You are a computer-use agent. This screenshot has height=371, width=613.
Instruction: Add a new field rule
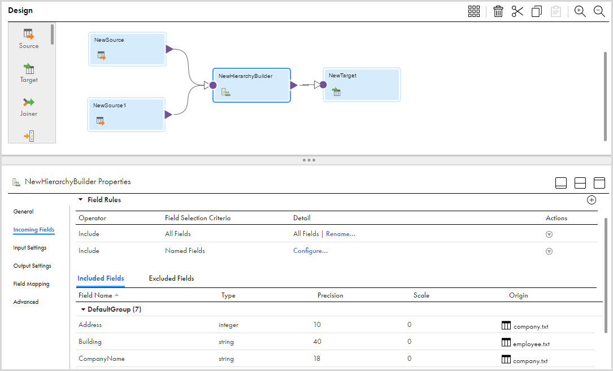[592, 200]
